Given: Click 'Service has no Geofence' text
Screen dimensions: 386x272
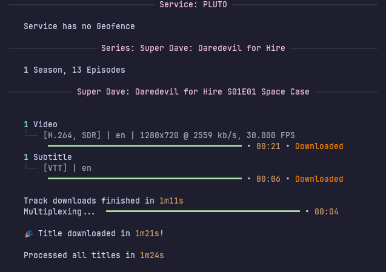Looking at the screenshot, I should (79, 26).
